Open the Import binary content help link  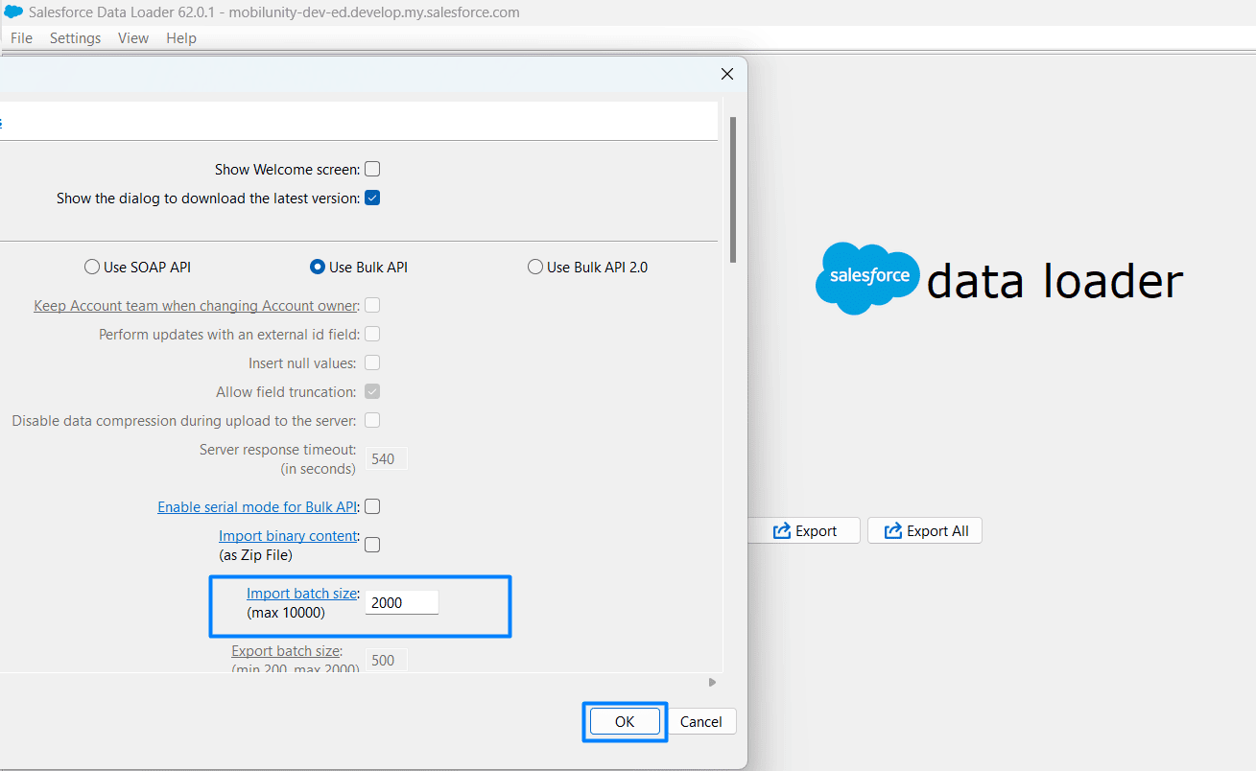pyautogui.click(x=289, y=536)
